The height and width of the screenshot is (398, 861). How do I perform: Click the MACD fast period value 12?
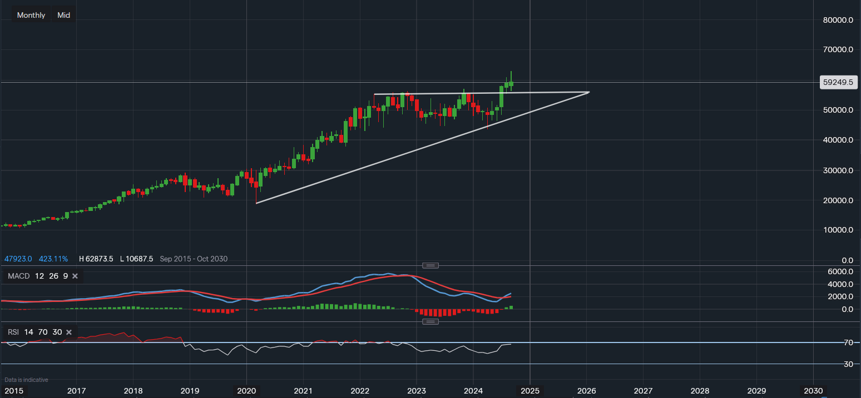coord(39,276)
